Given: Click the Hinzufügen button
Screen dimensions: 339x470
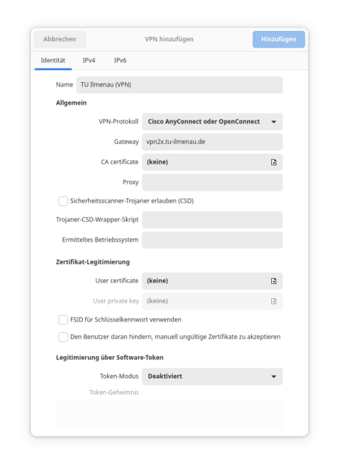Looking at the screenshot, I should point(279,39).
